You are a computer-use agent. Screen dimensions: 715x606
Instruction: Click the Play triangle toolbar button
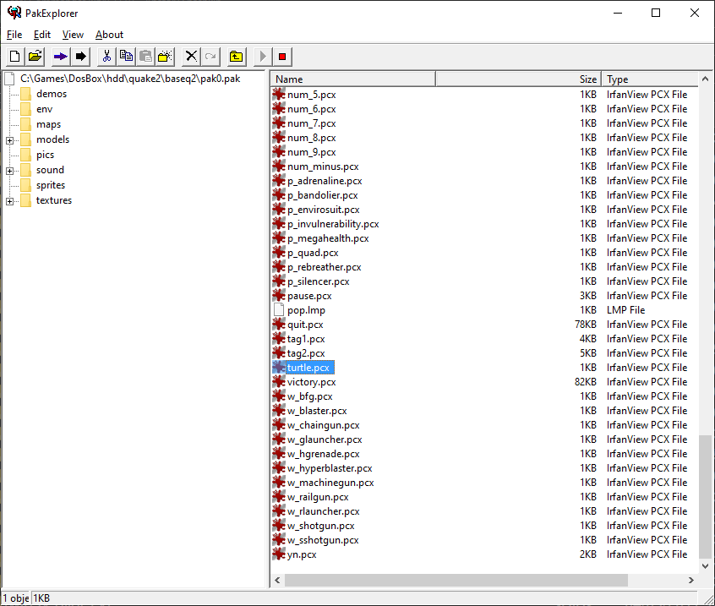pos(263,57)
